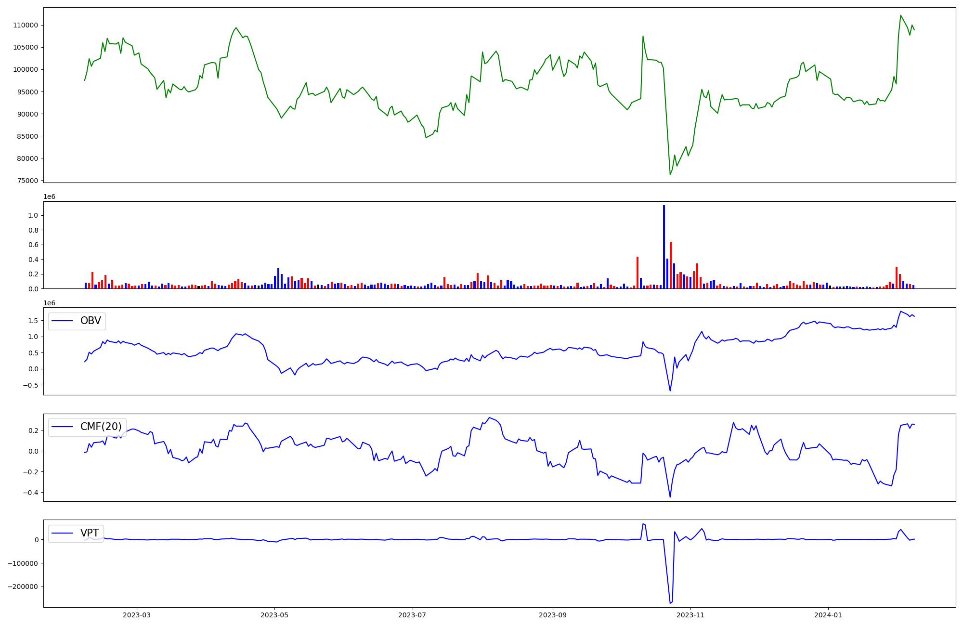The image size is (963, 626).
Task: Click the blue line sample in VPT legend
Action: 62,533
